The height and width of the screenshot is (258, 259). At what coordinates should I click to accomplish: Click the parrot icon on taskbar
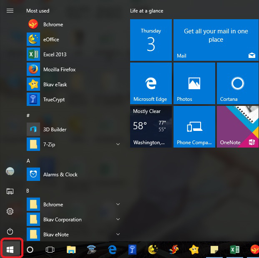(x=174, y=249)
